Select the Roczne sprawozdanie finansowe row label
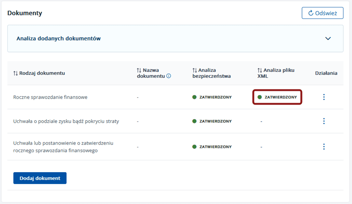This screenshot has height=204, width=352. click(x=50, y=97)
